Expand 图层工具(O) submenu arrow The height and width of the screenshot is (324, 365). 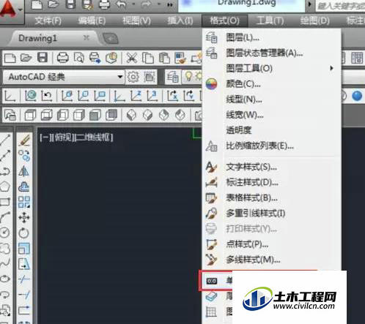pyautogui.click(x=331, y=68)
